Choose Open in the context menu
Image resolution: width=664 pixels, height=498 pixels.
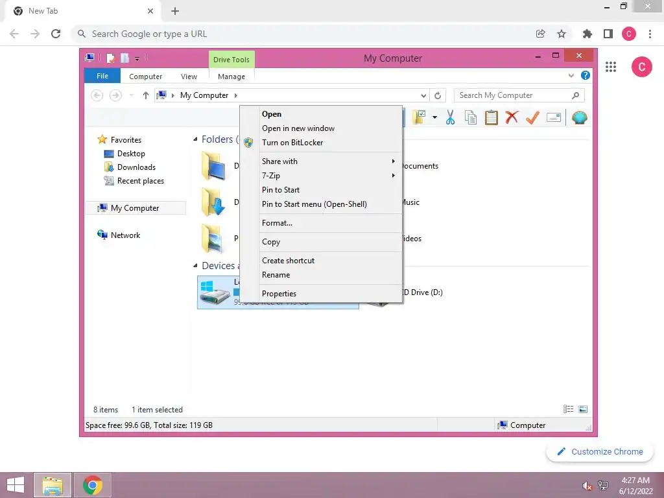tap(330, 114)
